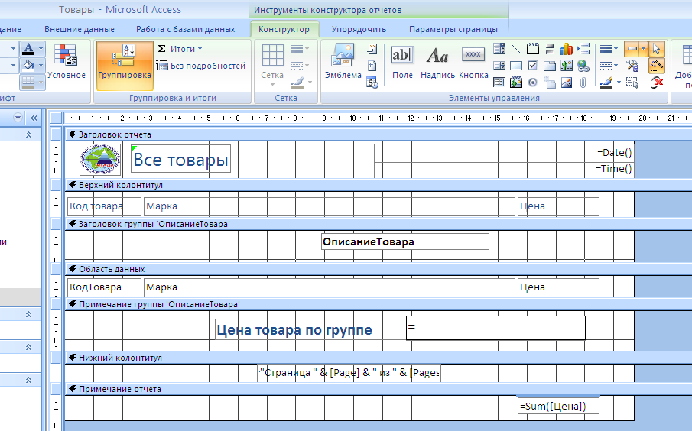Insert a page break control

tap(583, 49)
